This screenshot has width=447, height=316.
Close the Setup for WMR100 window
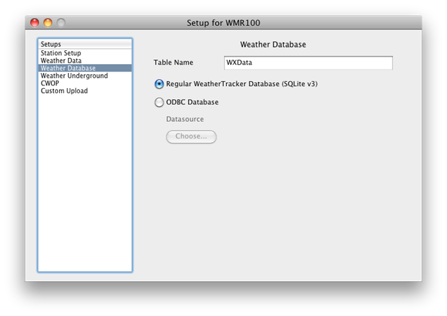pos(35,23)
